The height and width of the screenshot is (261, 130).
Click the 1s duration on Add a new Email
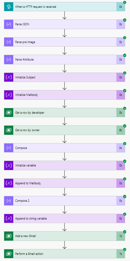(121, 236)
